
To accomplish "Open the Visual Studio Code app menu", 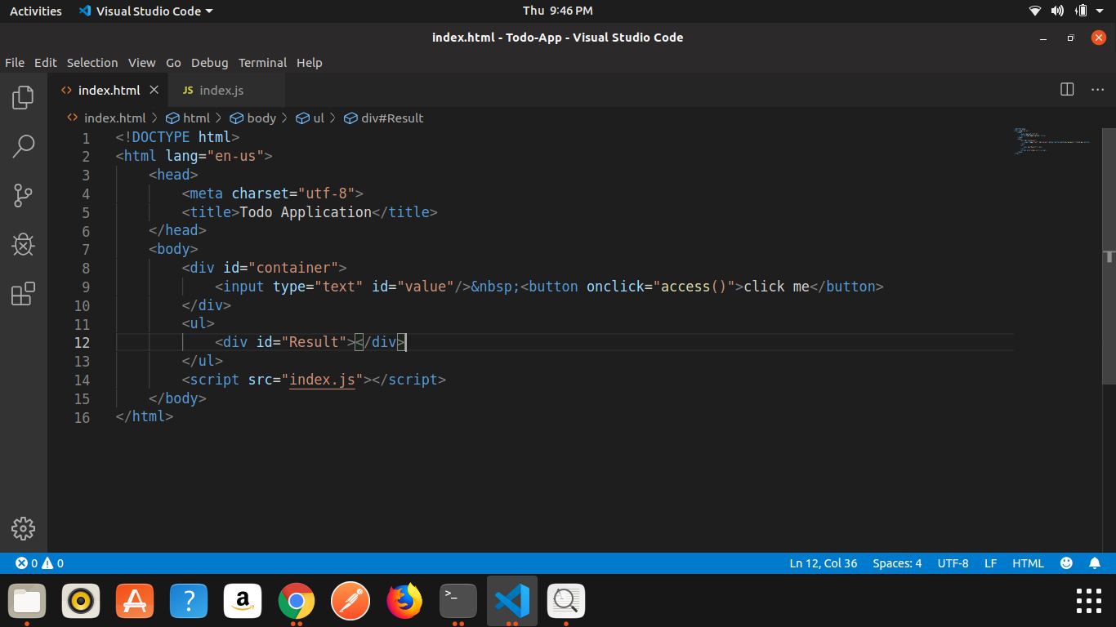I will 145,11.
